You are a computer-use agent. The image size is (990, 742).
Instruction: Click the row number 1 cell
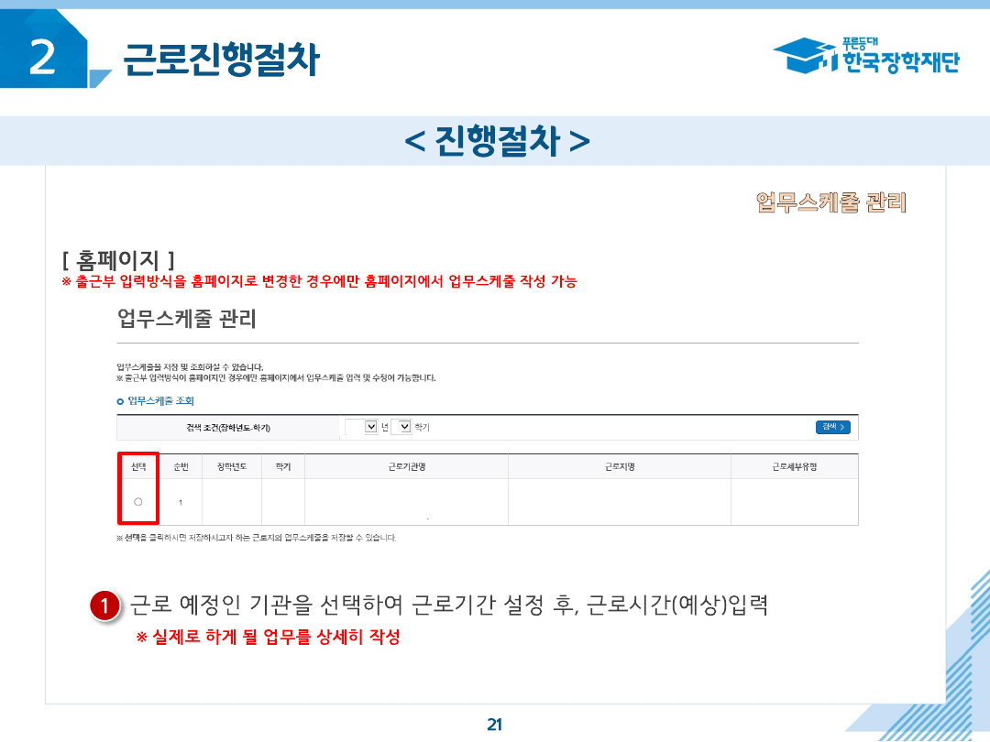tap(181, 502)
